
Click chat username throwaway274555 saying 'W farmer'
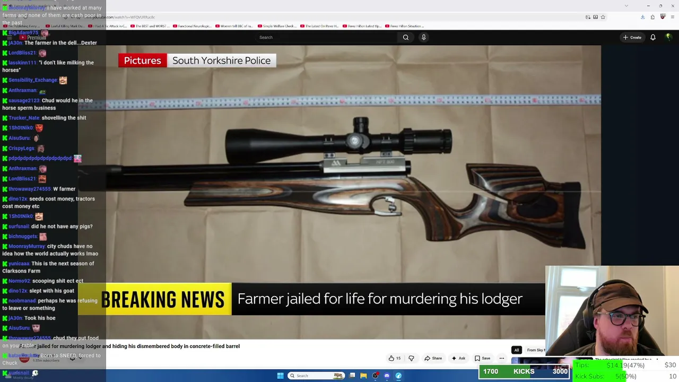[29, 189]
